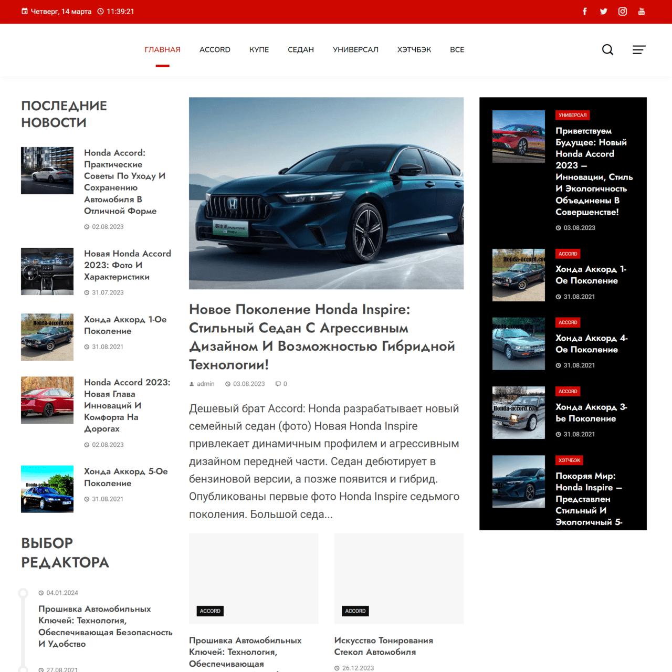Open 'Хонда Аккорд 3-Ье Поколение' in dark sidebar

pos(592,413)
